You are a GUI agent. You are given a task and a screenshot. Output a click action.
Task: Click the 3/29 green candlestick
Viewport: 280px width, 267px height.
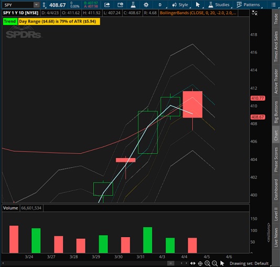[x=103, y=189]
